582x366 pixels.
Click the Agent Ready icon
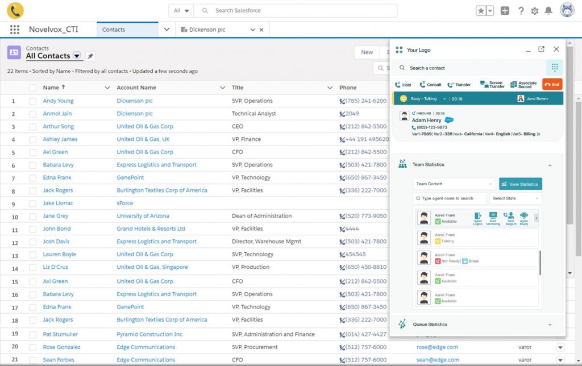pos(523,218)
